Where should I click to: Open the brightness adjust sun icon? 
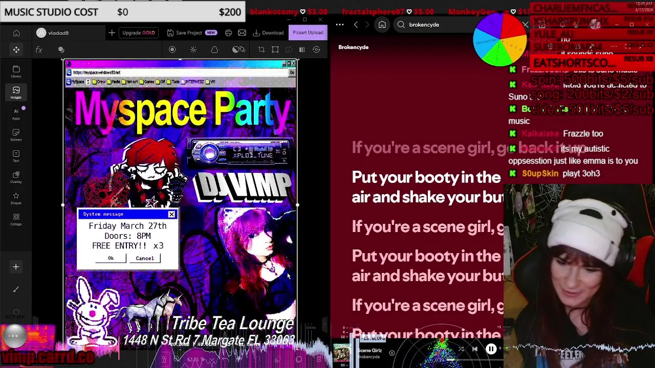click(x=193, y=50)
